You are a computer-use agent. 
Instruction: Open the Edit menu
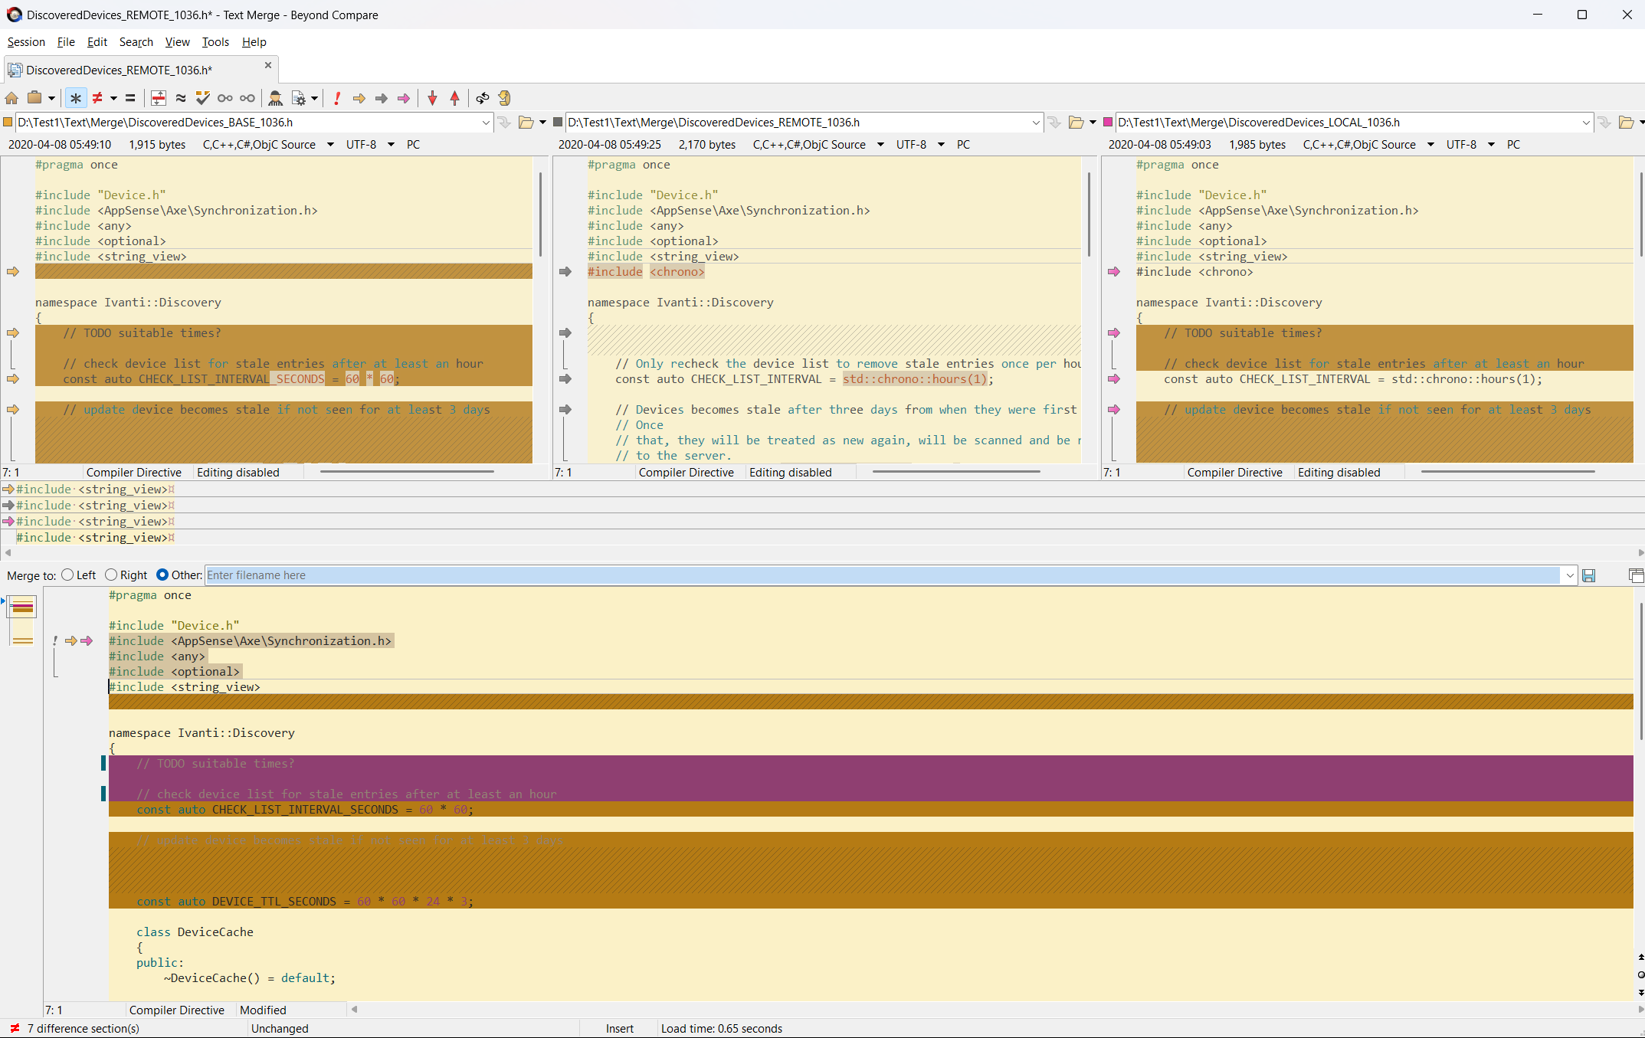coord(97,42)
